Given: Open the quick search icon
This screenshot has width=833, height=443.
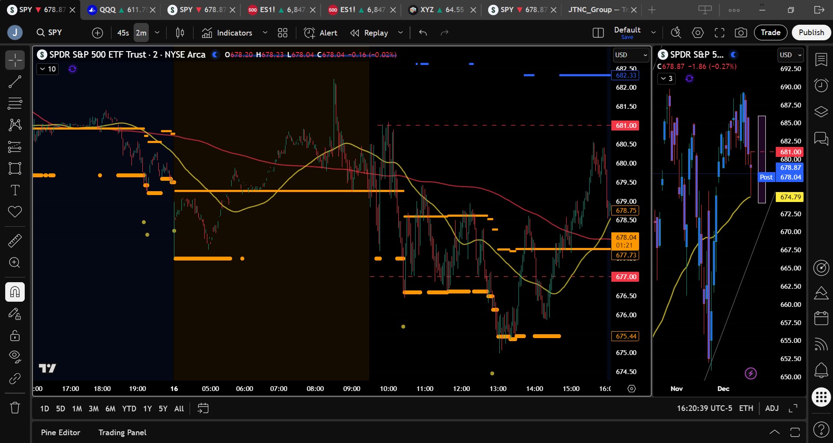Looking at the screenshot, I should 676,33.
